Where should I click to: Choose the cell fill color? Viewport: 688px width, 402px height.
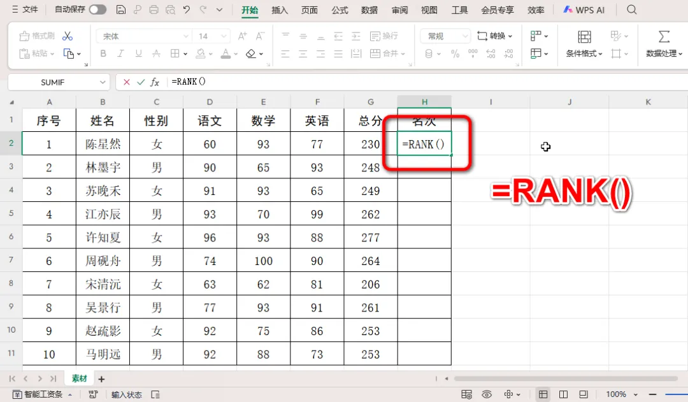(x=201, y=54)
